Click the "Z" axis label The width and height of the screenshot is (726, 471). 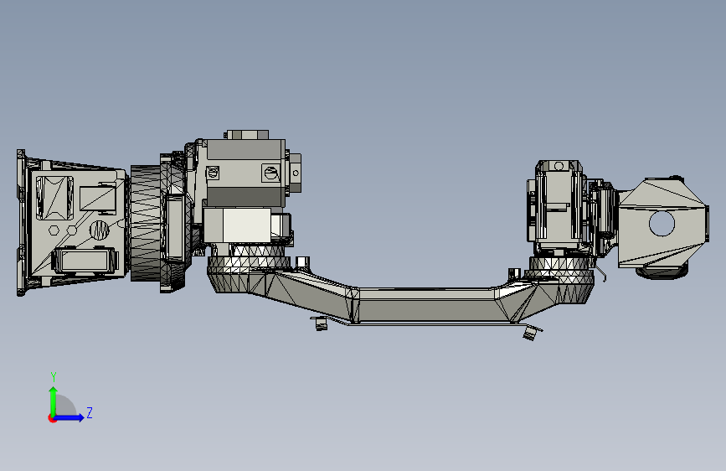coord(90,412)
